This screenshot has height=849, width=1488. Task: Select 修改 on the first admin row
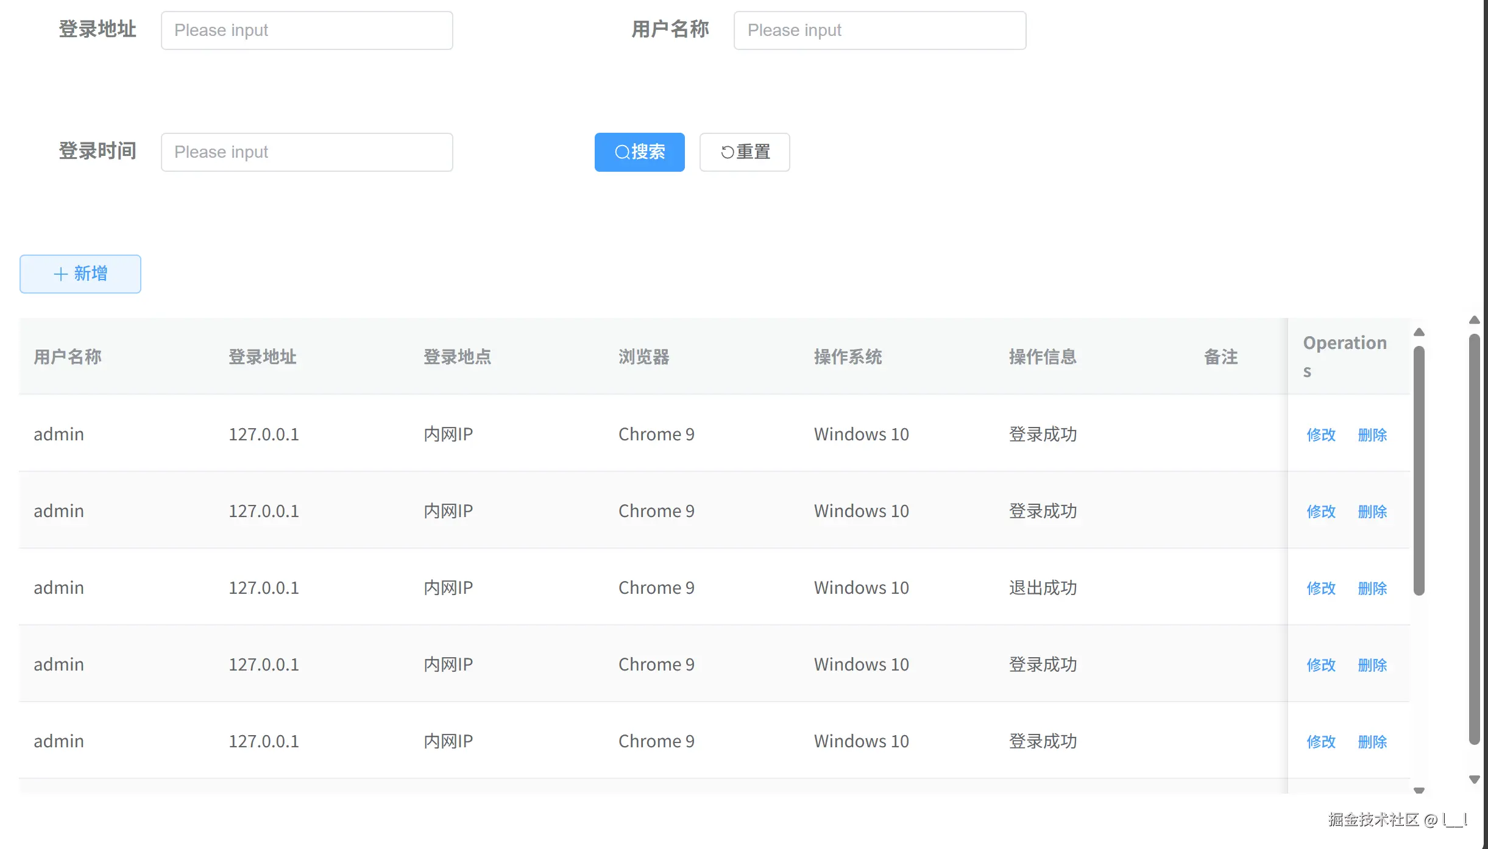pyautogui.click(x=1320, y=434)
